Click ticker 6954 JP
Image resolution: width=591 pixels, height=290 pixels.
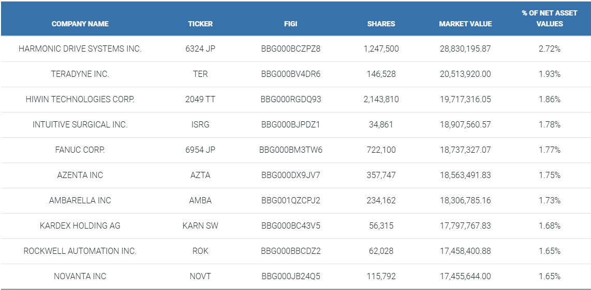click(x=200, y=150)
